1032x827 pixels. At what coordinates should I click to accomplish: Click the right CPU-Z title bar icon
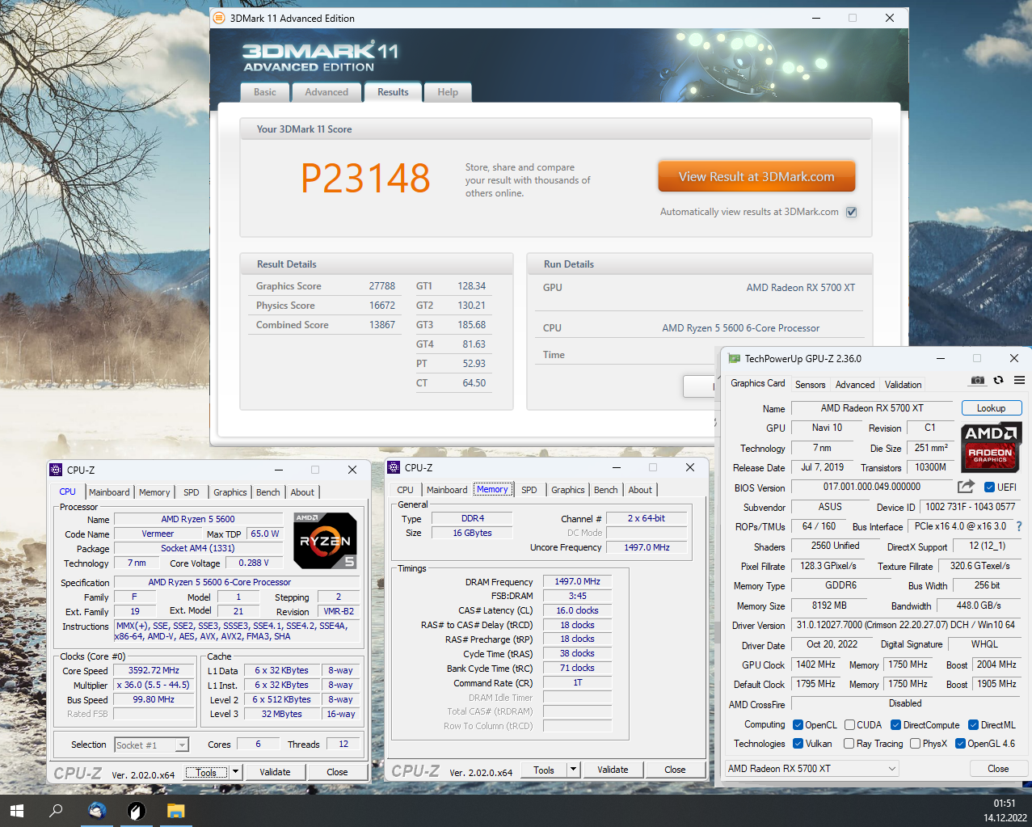pyautogui.click(x=394, y=467)
